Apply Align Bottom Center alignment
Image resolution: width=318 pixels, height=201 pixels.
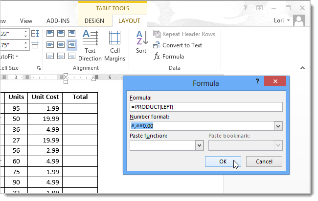tap(61, 56)
